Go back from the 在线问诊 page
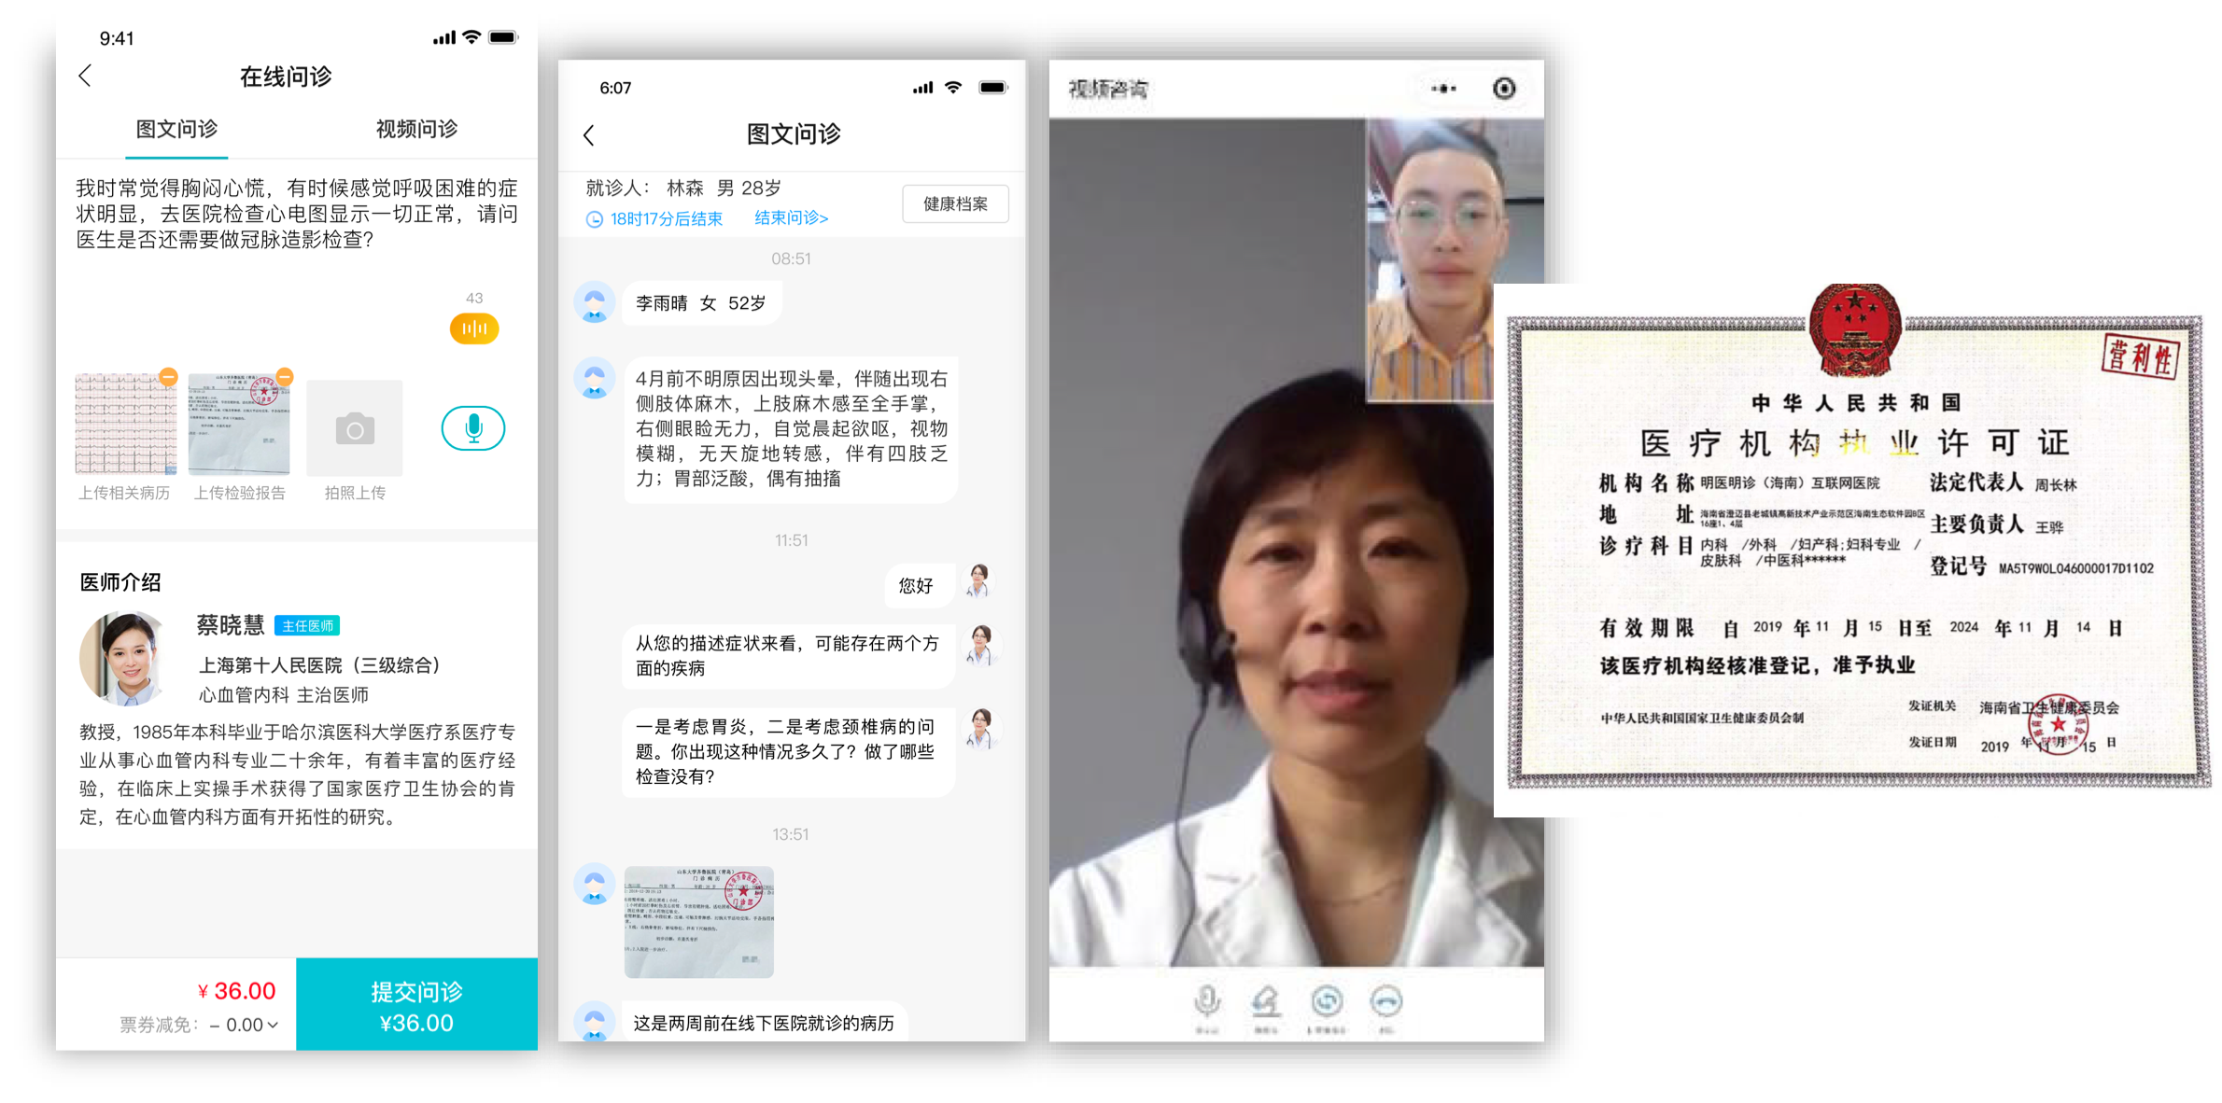 pyautogui.click(x=85, y=77)
